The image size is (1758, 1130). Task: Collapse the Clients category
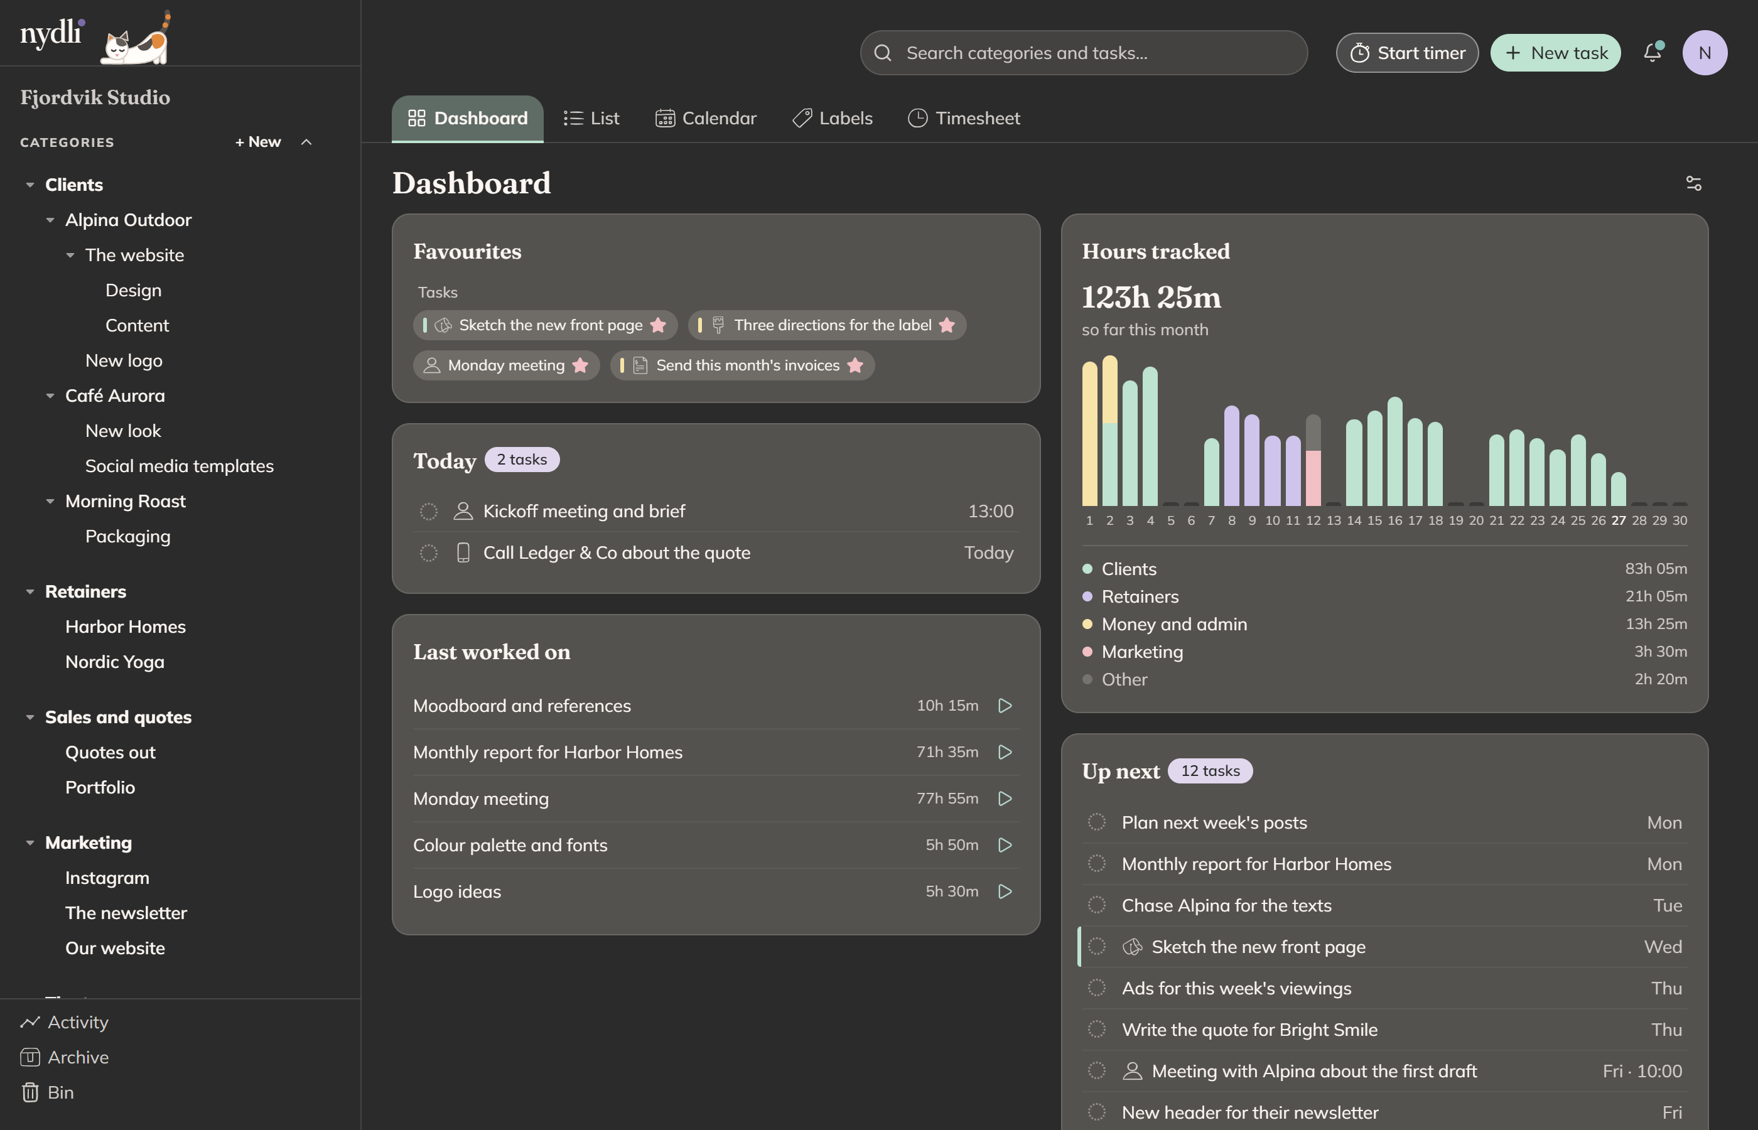tap(30, 185)
